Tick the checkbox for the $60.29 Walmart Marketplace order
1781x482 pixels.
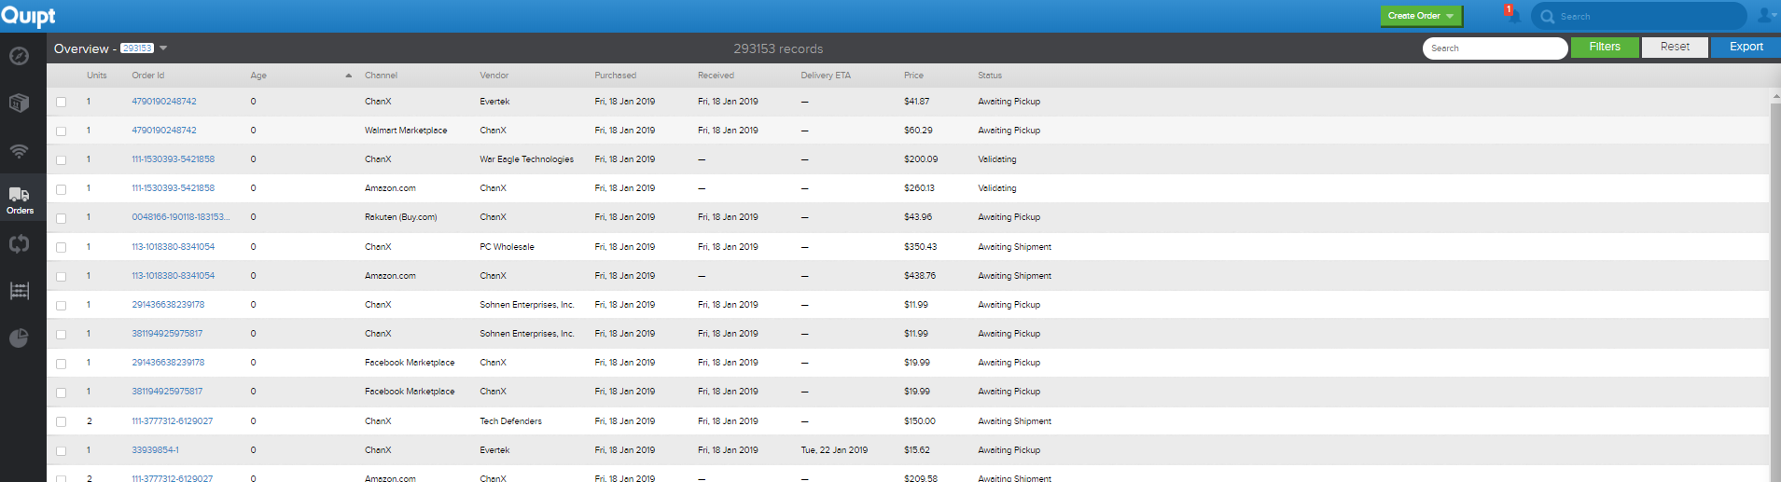(62, 131)
